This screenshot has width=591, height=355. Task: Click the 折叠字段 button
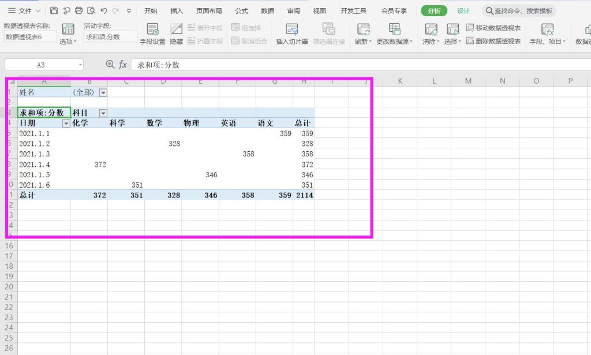click(x=205, y=41)
